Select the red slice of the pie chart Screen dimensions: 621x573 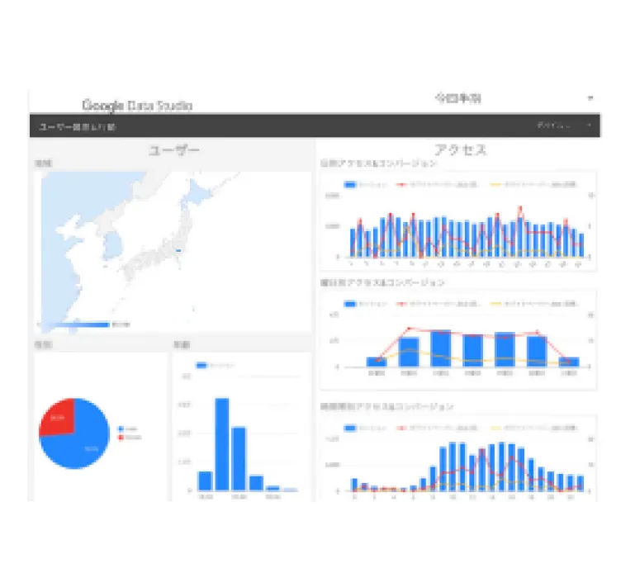coord(58,417)
